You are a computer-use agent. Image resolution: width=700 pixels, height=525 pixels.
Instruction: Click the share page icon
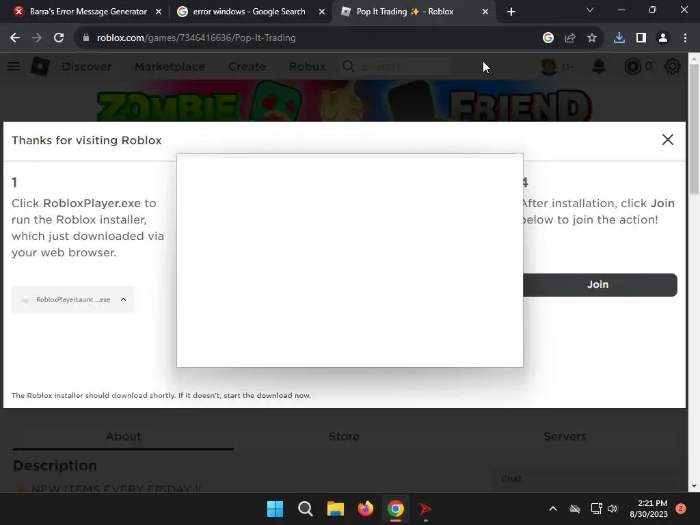(570, 38)
